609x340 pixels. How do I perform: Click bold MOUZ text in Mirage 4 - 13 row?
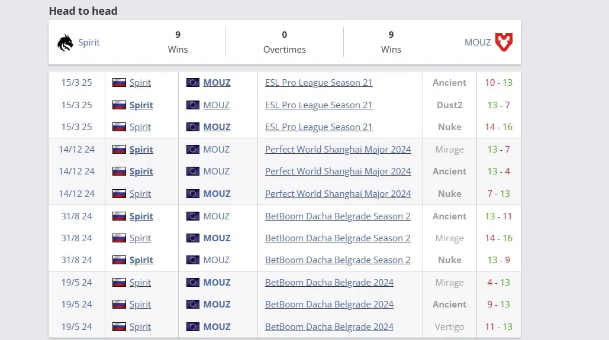pos(217,283)
